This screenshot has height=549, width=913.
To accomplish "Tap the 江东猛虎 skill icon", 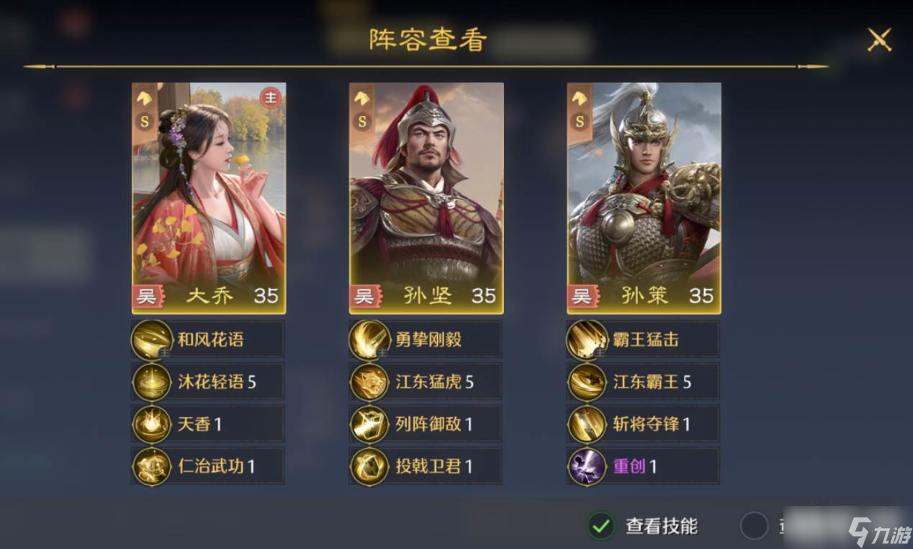I will tap(369, 382).
